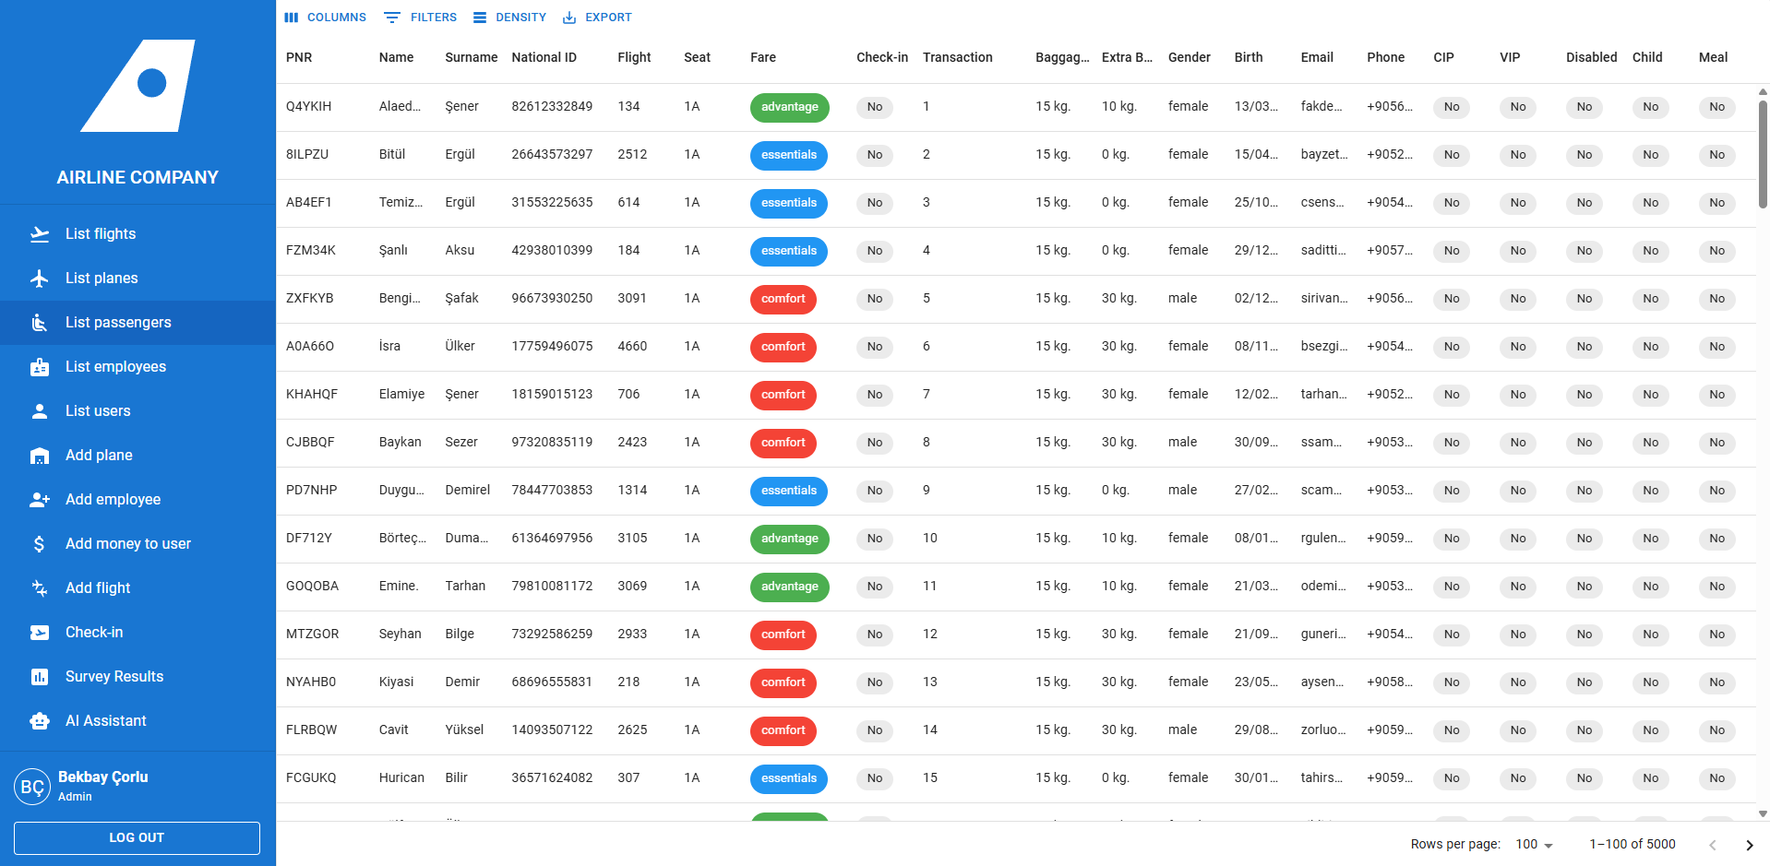1770x866 pixels.
Task: Open the Rows per page dropdown
Action: 1531,844
